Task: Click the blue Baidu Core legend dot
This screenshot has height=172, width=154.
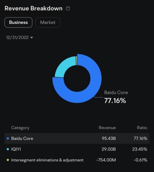Action: (x=8, y=139)
